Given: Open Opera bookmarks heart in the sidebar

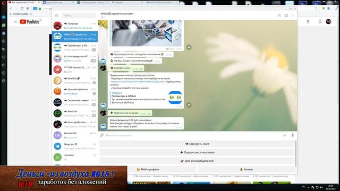Looking at the screenshot, I should click(x=4, y=57).
